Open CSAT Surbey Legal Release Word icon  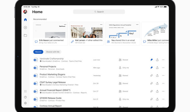point(36,84)
